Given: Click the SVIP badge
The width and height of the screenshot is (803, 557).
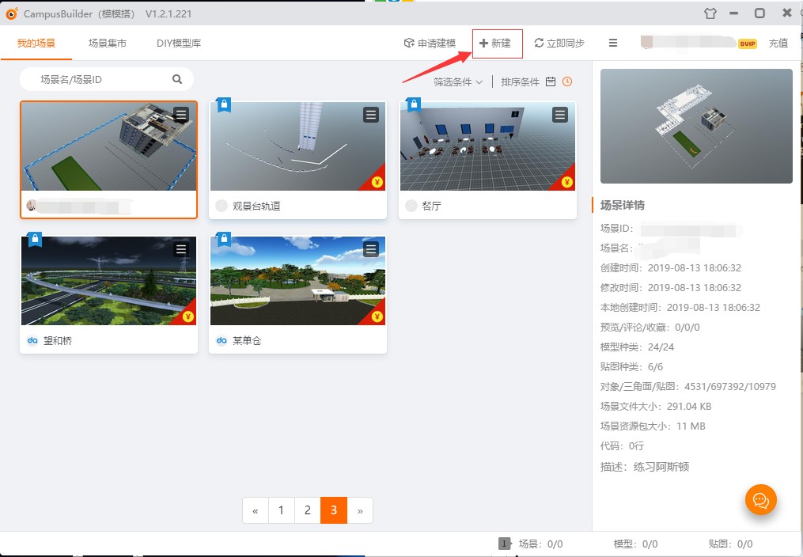Looking at the screenshot, I should tap(748, 44).
